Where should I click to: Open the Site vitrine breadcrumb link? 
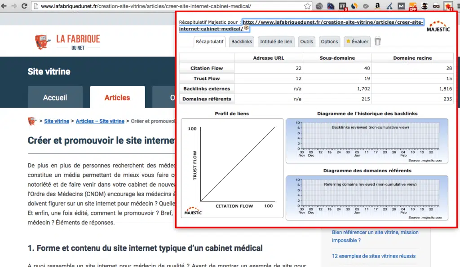pyautogui.click(x=57, y=121)
